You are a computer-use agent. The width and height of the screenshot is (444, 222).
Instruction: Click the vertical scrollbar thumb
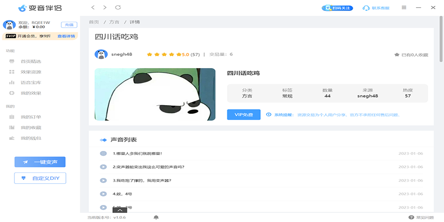(x=441, y=39)
